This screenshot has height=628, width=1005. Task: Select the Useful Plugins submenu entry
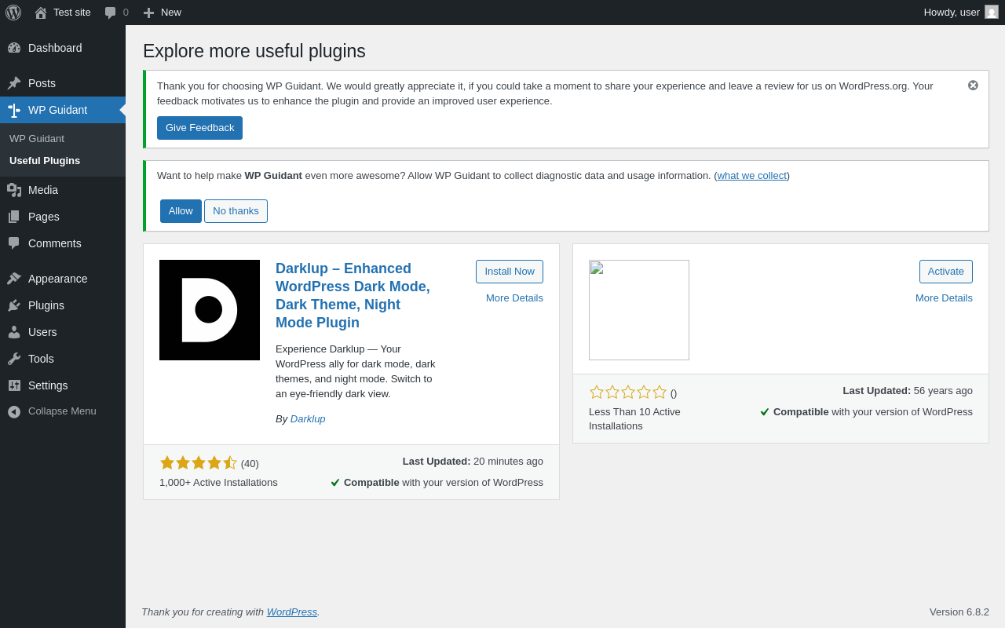[45, 160]
